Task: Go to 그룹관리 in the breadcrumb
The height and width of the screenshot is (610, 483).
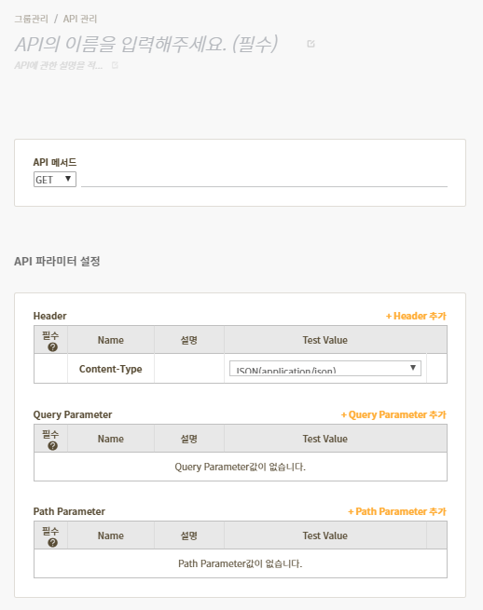Action: tap(31, 19)
